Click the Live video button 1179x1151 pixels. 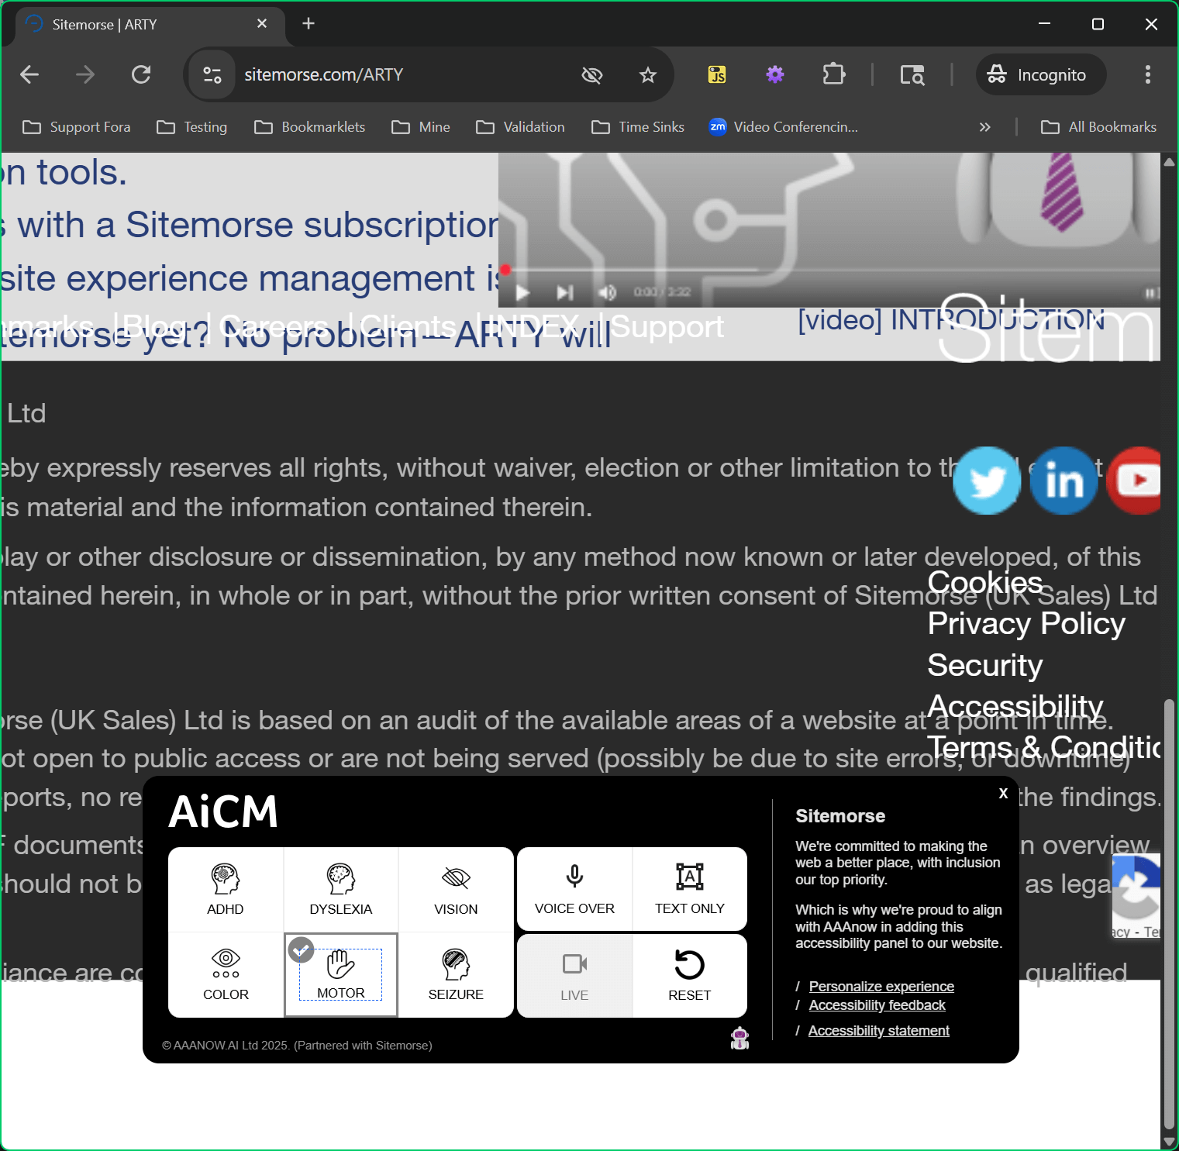[574, 976]
